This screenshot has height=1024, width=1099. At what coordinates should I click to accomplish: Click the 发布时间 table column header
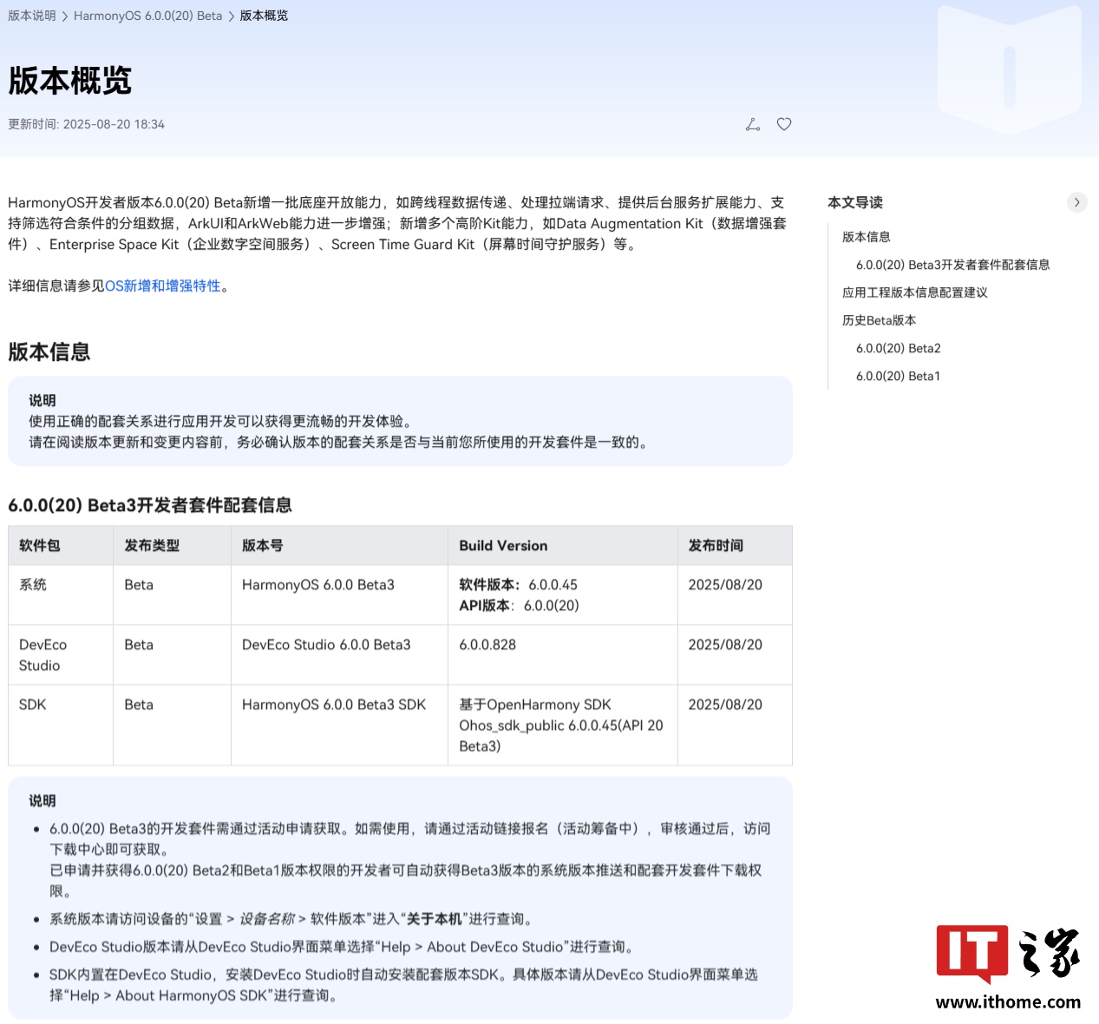[716, 545]
